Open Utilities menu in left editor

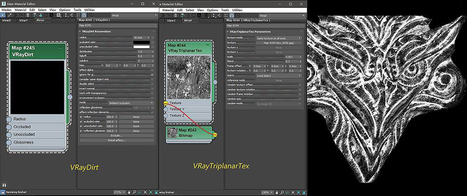click(x=89, y=10)
